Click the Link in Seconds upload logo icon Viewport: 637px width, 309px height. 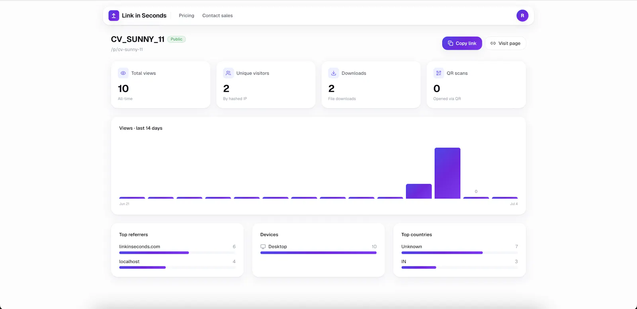[113, 16]
